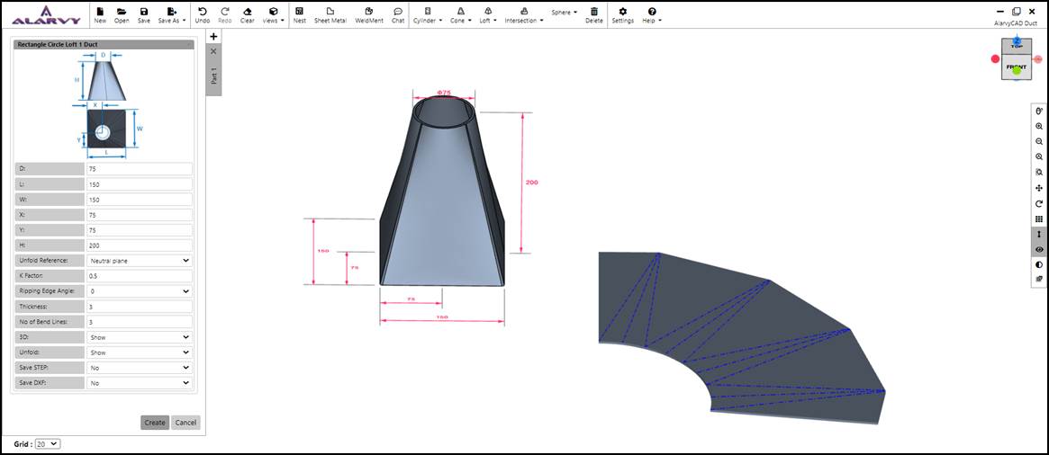Open the Sheet Metal tool
The height and width of the screenshot is (455, 1049).
330,14
